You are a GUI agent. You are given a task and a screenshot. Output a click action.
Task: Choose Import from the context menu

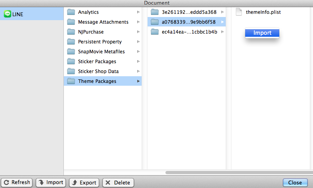click(262, 33)
